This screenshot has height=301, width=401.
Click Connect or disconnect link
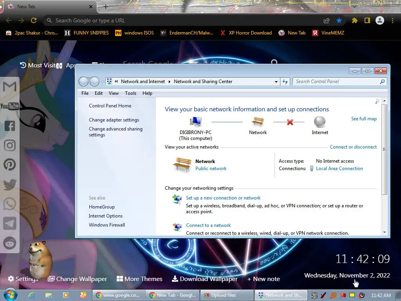click(x=353, y=147)
